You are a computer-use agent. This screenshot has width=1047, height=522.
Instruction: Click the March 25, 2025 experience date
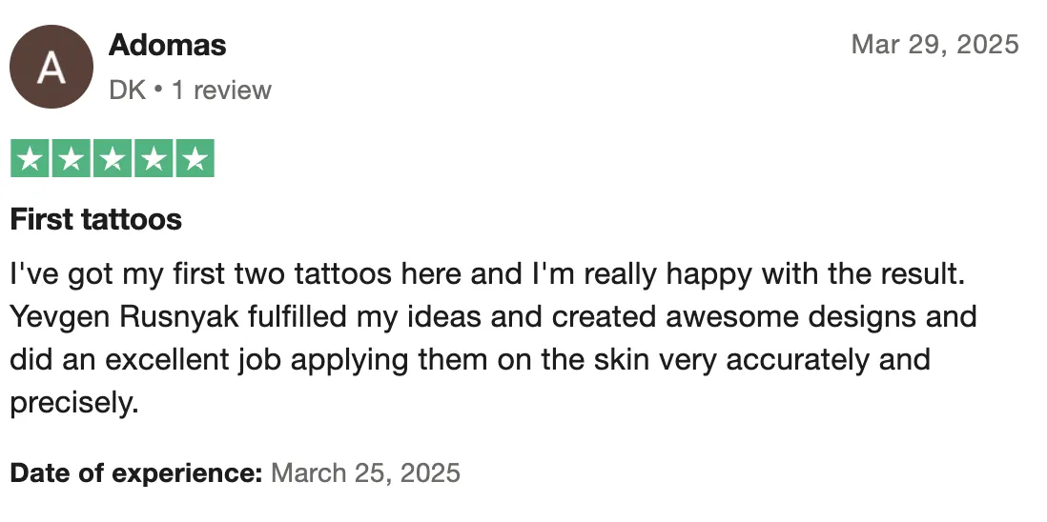tap(365, 472)
